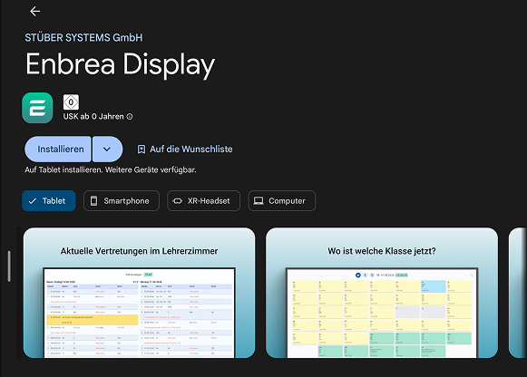Click the XR headset icon
The width and height of the screenshot is (527, 377).
pyautogui.click(x=177, y=201)
